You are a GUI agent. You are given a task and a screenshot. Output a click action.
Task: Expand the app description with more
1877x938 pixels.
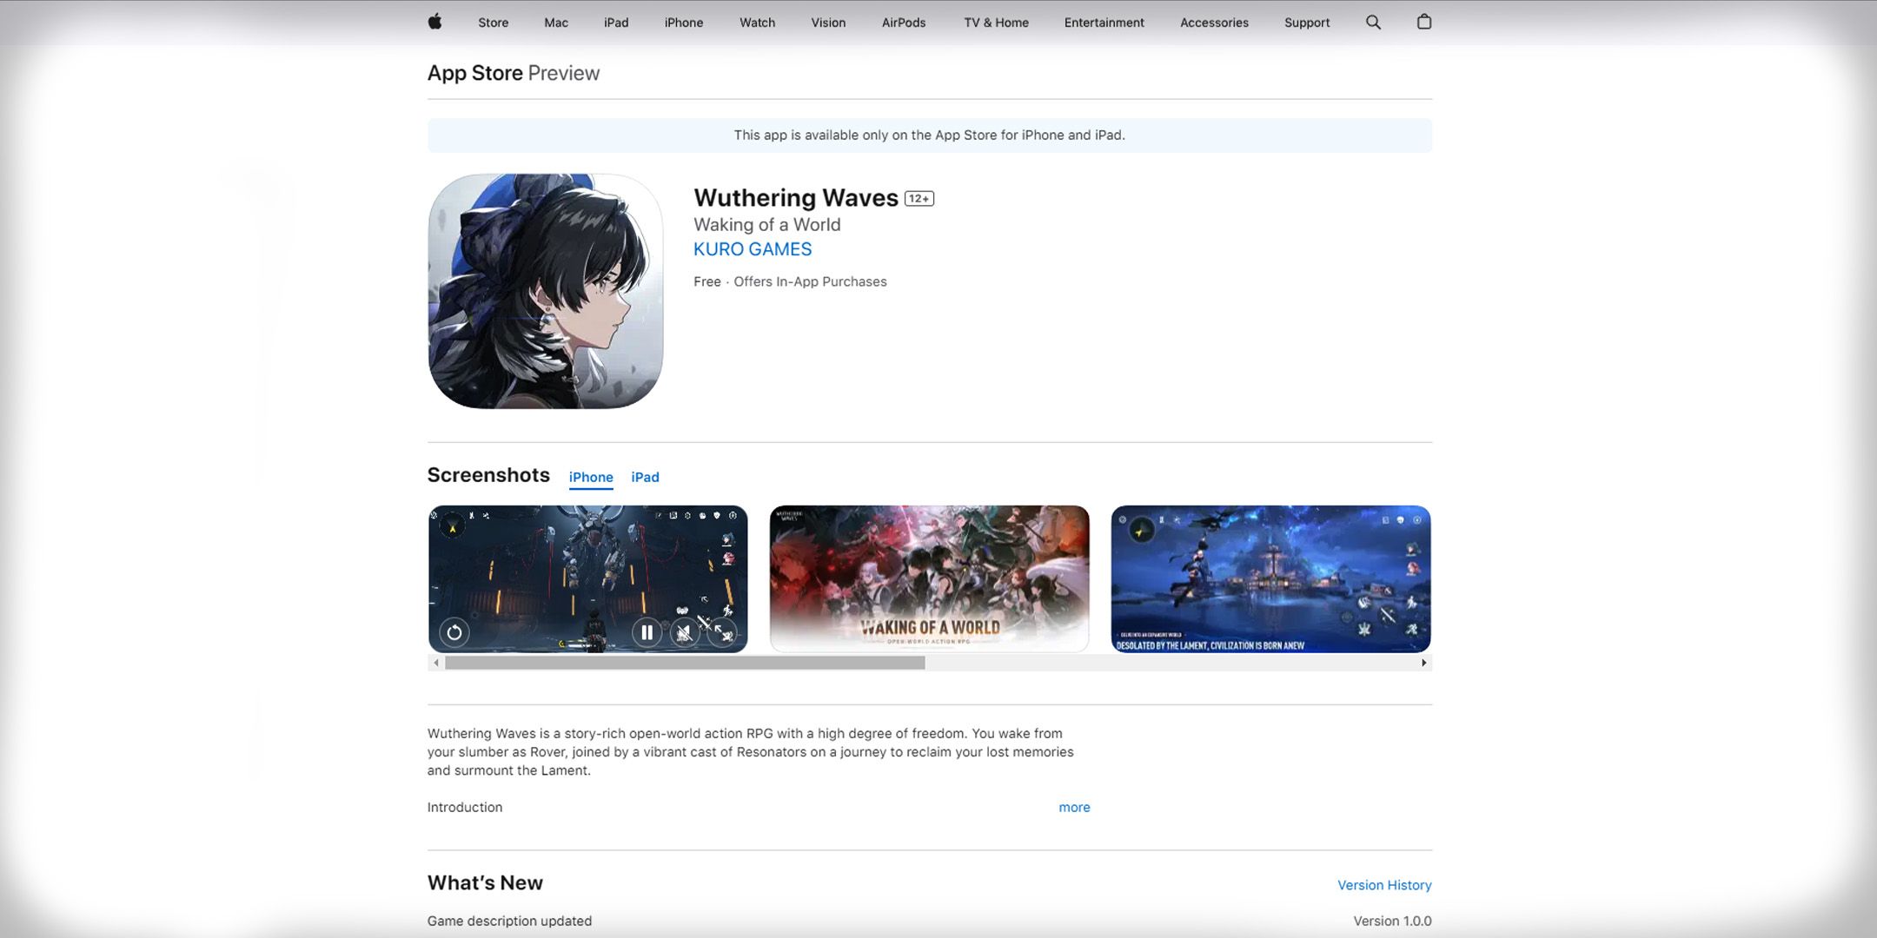coord(1074,806)
